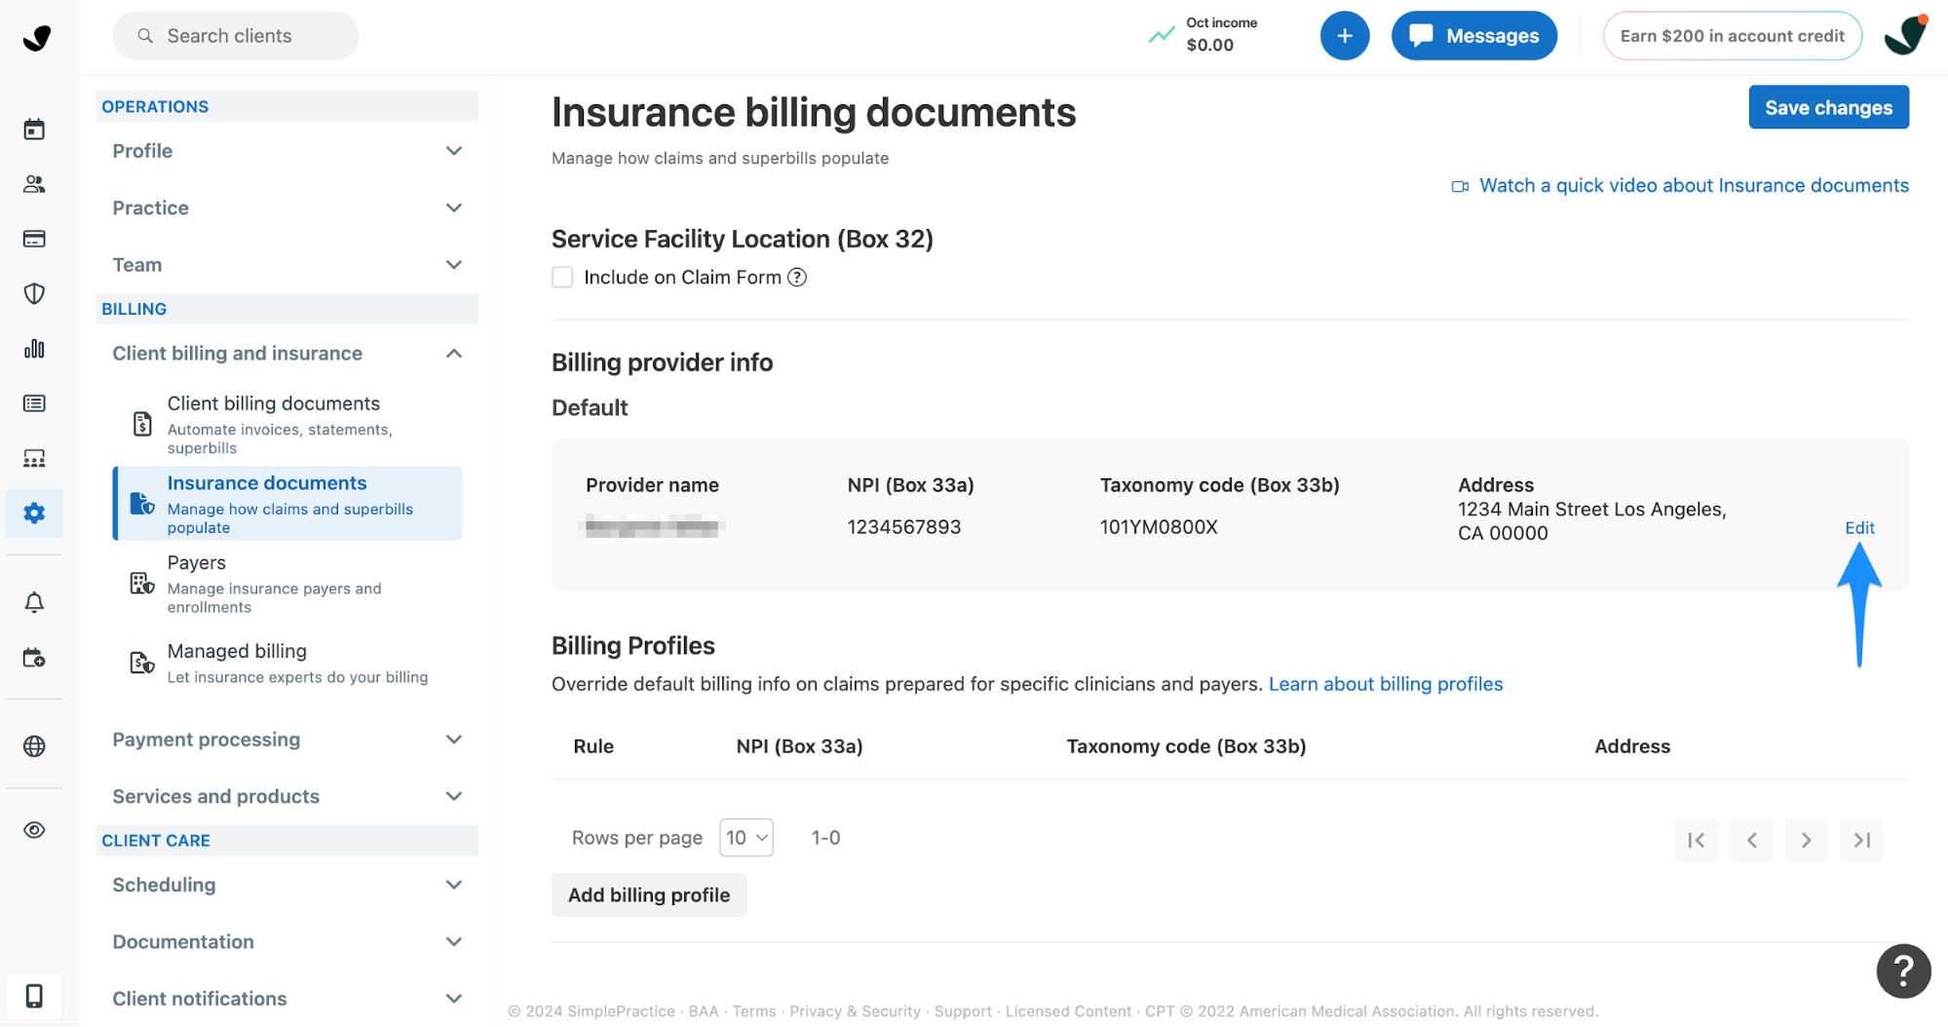Open the help question mark button
Screen dimensions: 1948x1027
pos(1902,970)
